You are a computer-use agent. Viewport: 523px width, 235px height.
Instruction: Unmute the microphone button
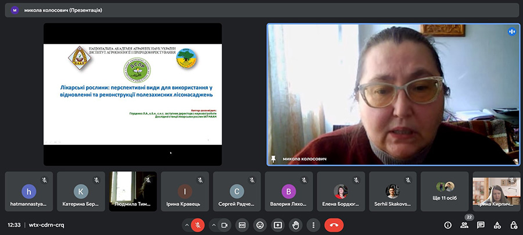[x=198, y=225]
